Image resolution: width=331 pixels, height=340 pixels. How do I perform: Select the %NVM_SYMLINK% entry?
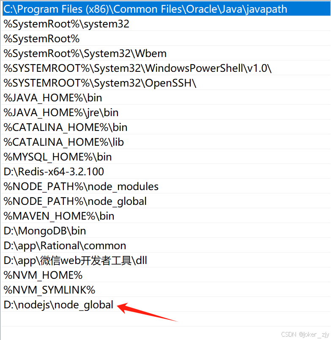[x=167, y=290]
